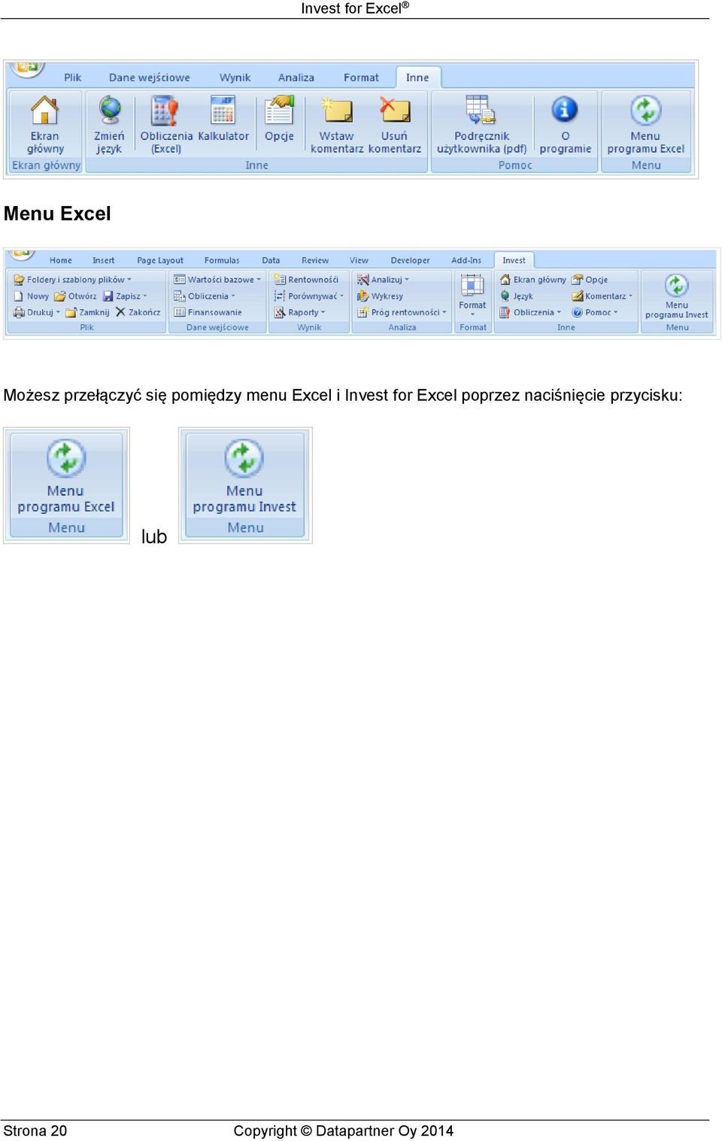Click Menu programu Excel icon in Invest ribbon
The width and height of the screenshot is (722, 1141).
coord(645,110)
